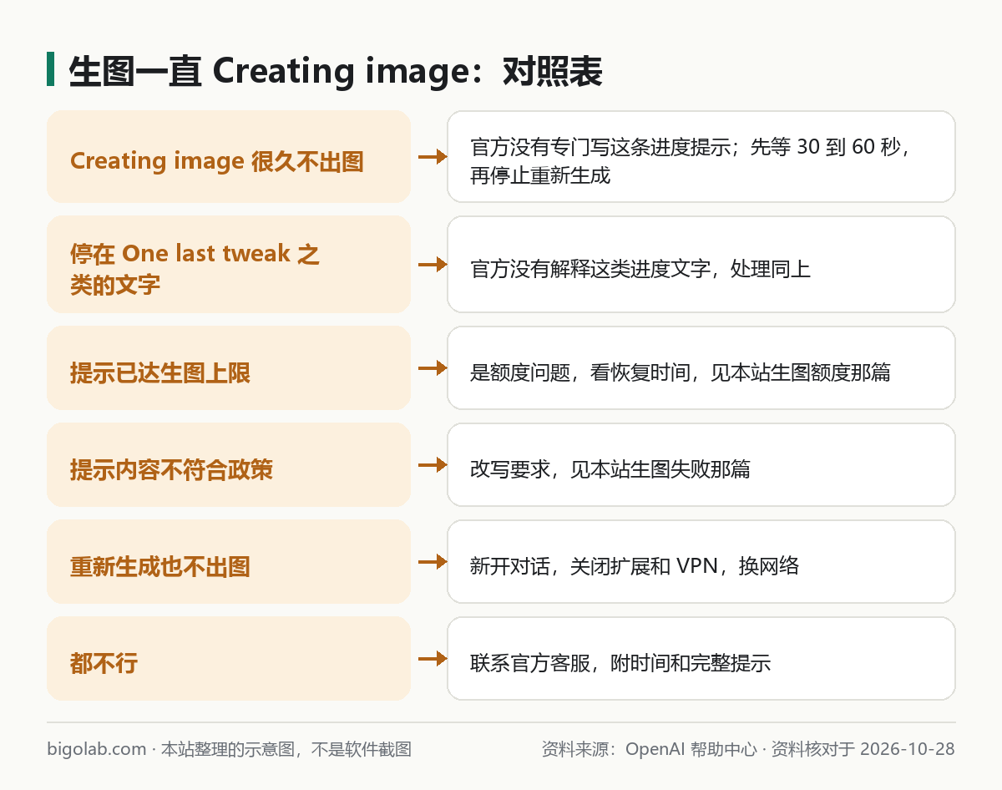Screen dimensions: 1002x790
Task: Click the title '生图一直 Creating image：对照表'
Action: click(336, 72)
